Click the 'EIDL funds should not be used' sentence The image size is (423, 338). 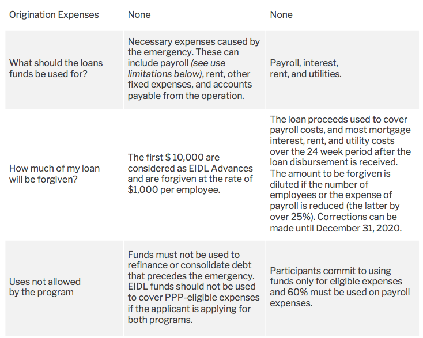(x=191, y=287)
